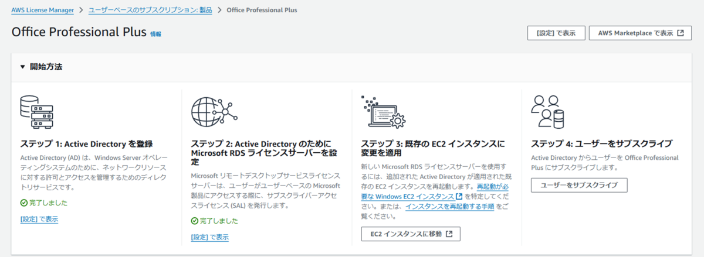
Task: Open the AWS License Manager breadcrumb
Action: click(x=43, y=11)
